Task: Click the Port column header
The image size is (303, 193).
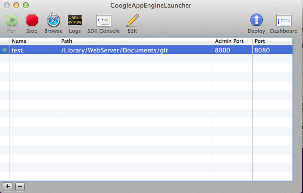Action: click(272, 41)
